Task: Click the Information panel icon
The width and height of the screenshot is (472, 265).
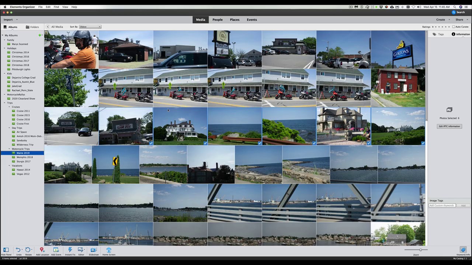Action: tap(453, 34)
